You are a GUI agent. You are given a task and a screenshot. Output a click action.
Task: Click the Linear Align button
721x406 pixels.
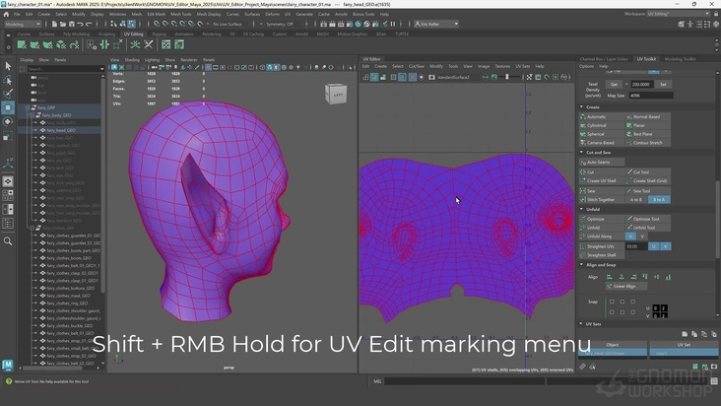click(x=626, y=286)
